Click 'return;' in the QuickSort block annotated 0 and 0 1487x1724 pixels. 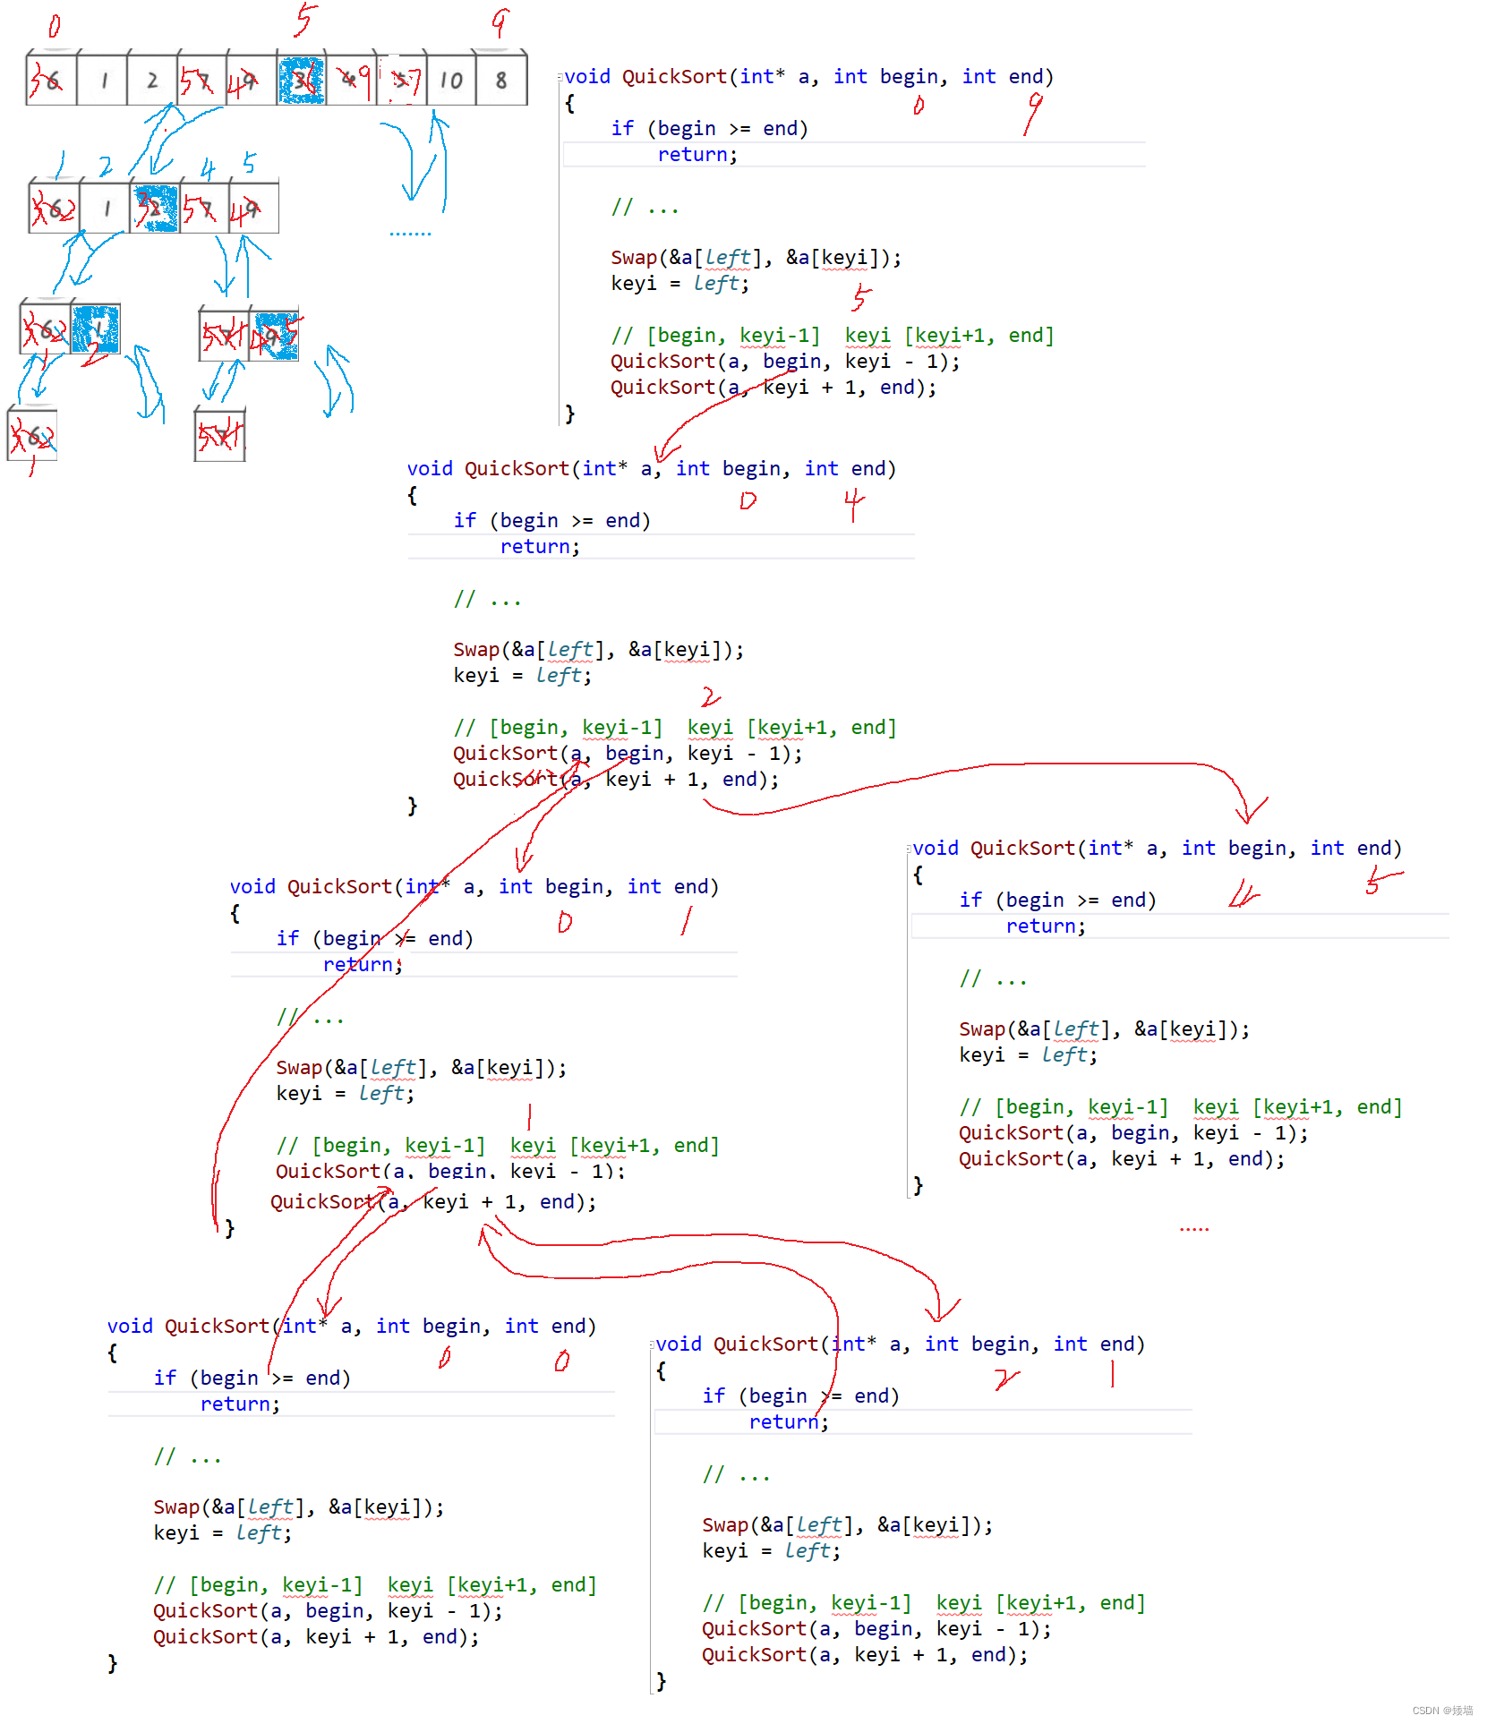240,1404
